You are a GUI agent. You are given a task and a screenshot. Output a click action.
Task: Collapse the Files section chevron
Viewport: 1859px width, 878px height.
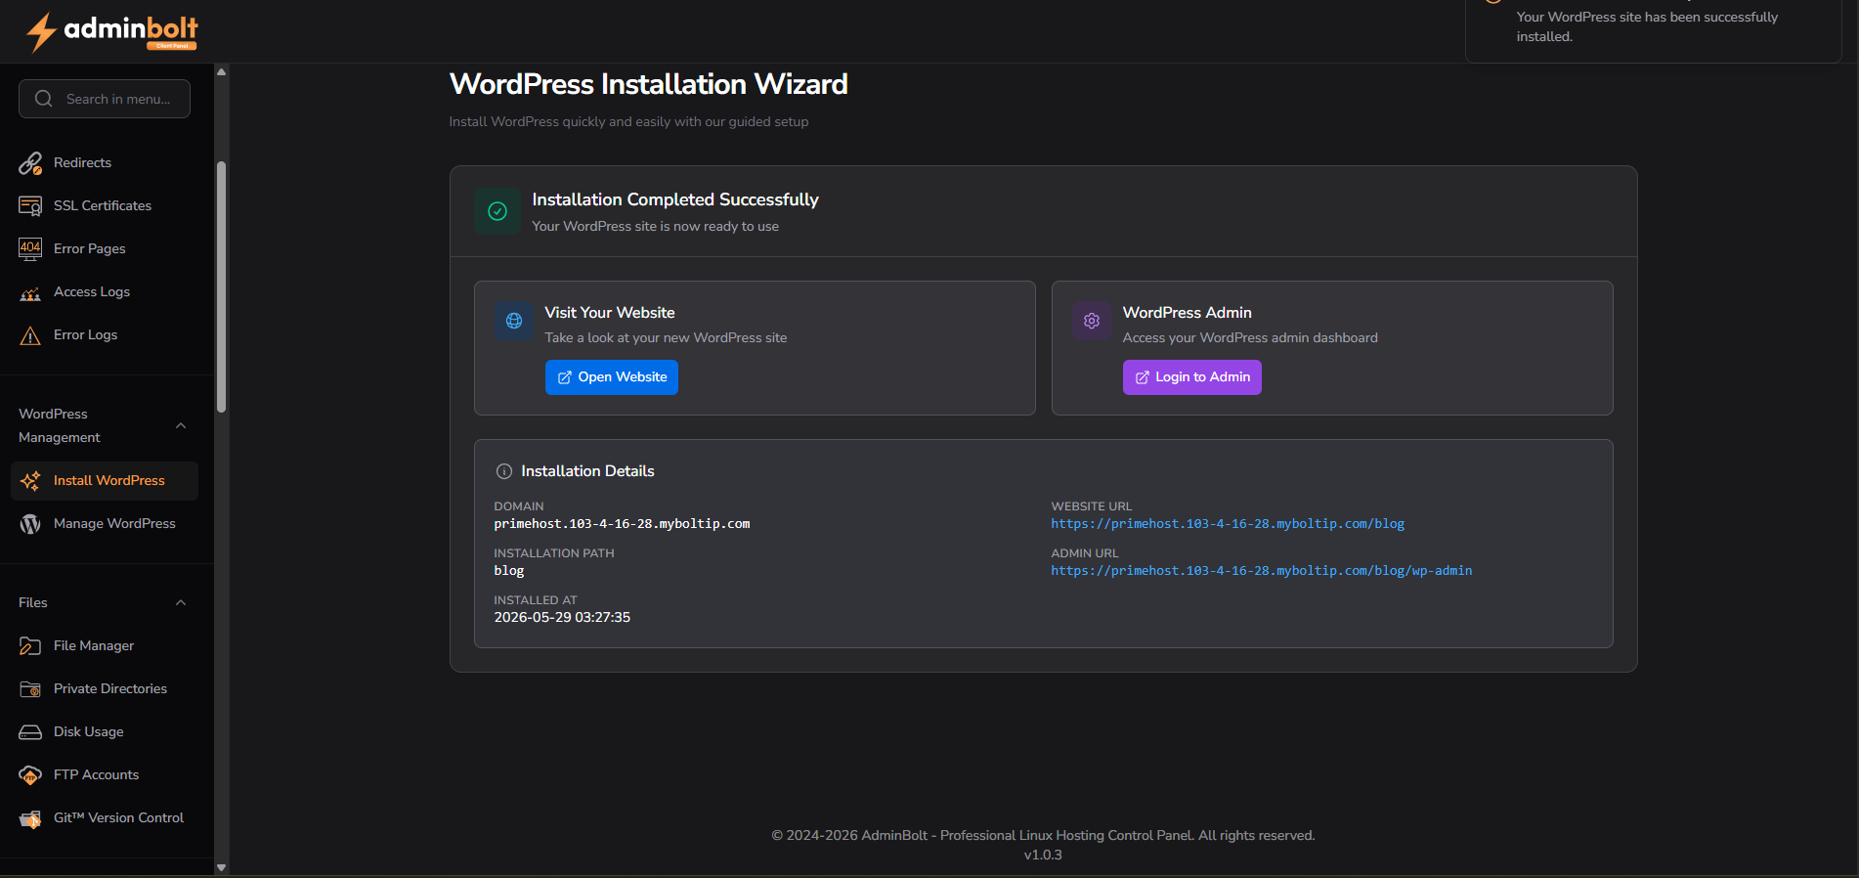(181, 602)
